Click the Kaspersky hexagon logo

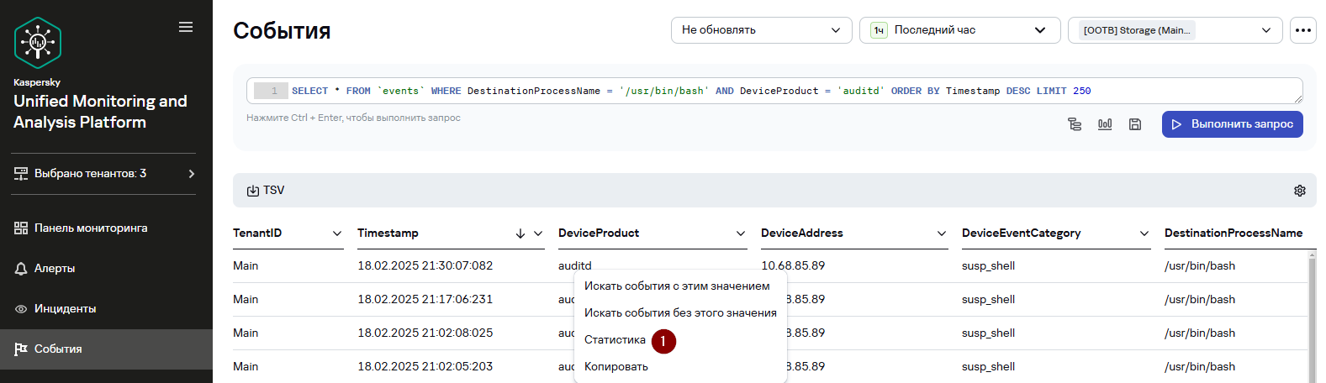[x=38, y=43]
